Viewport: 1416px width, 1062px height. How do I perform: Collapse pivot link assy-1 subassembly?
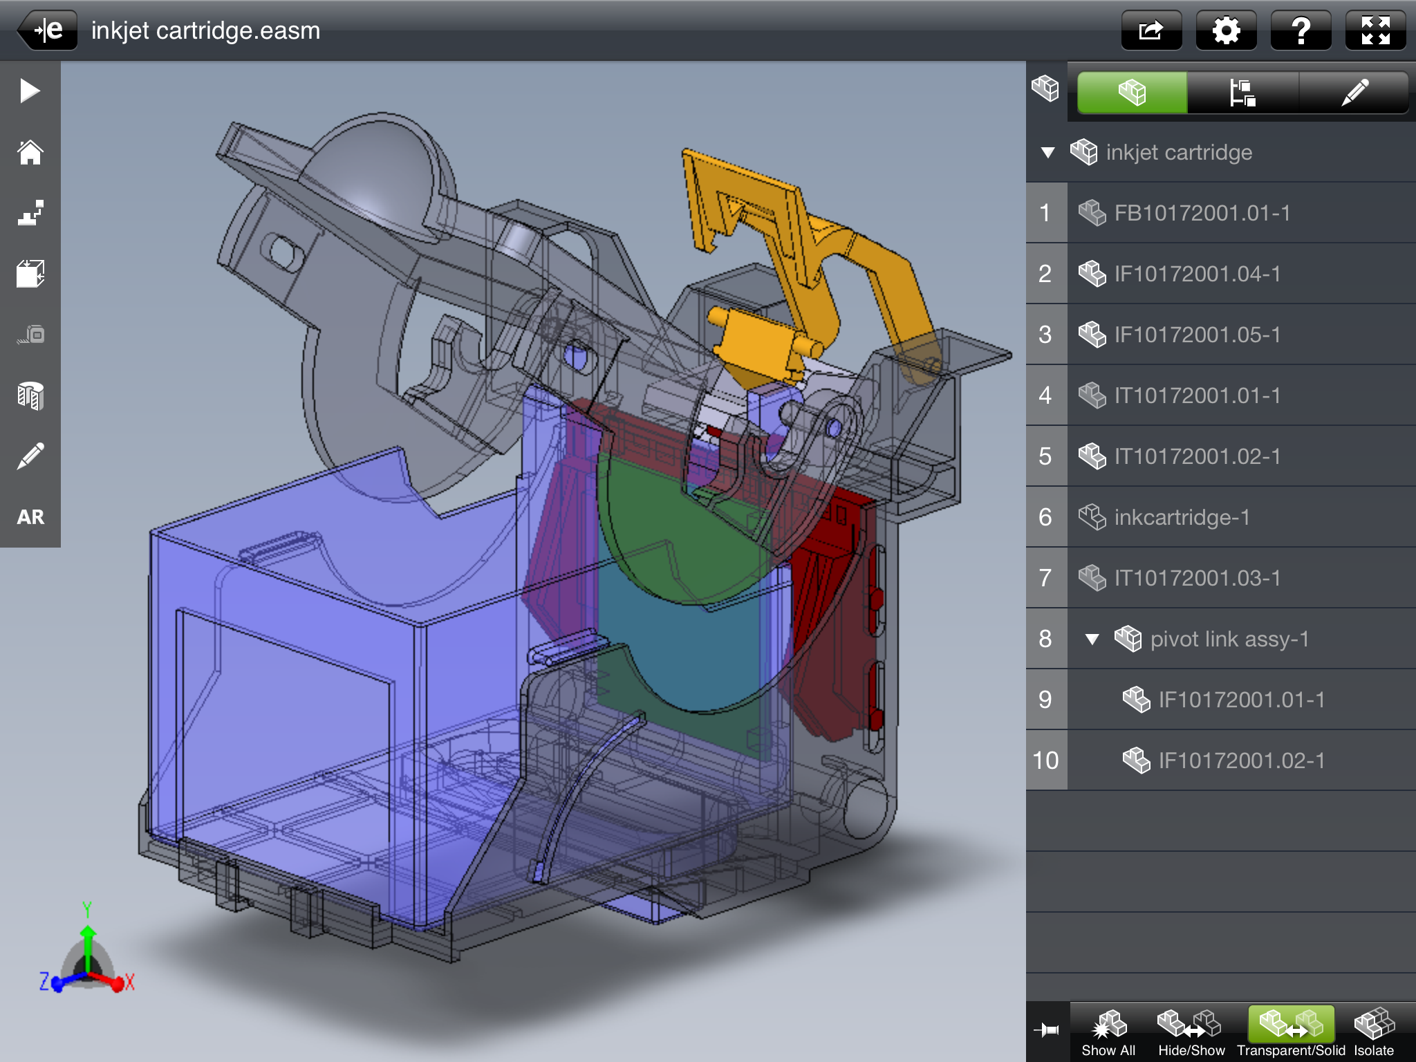1092,639
